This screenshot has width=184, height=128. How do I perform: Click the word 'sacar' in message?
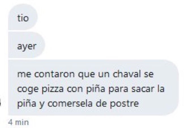142,89
